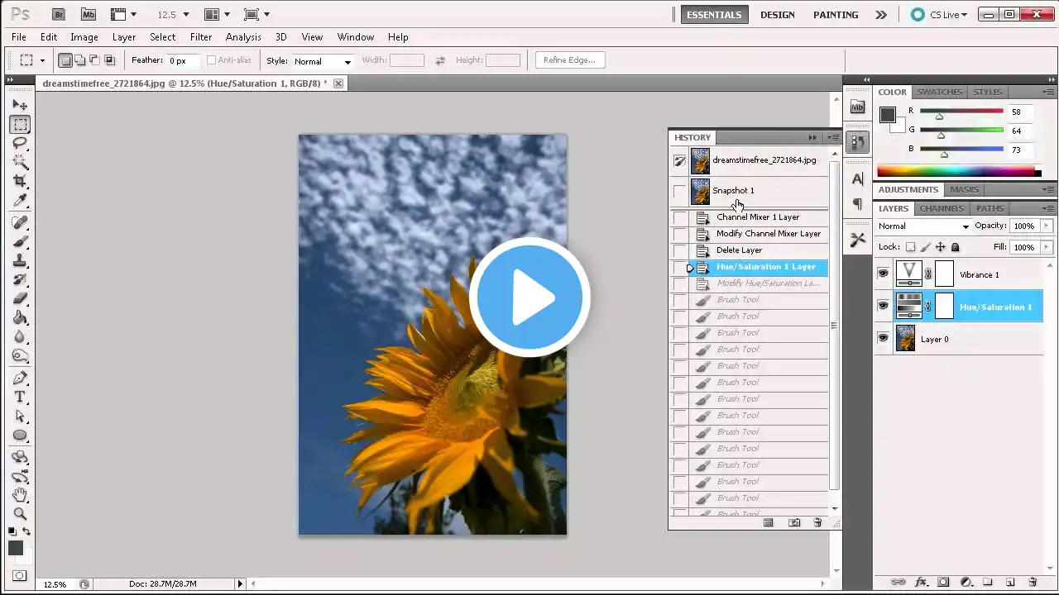
Task: Switch to the Design workspace
Action: click(777, 15)
